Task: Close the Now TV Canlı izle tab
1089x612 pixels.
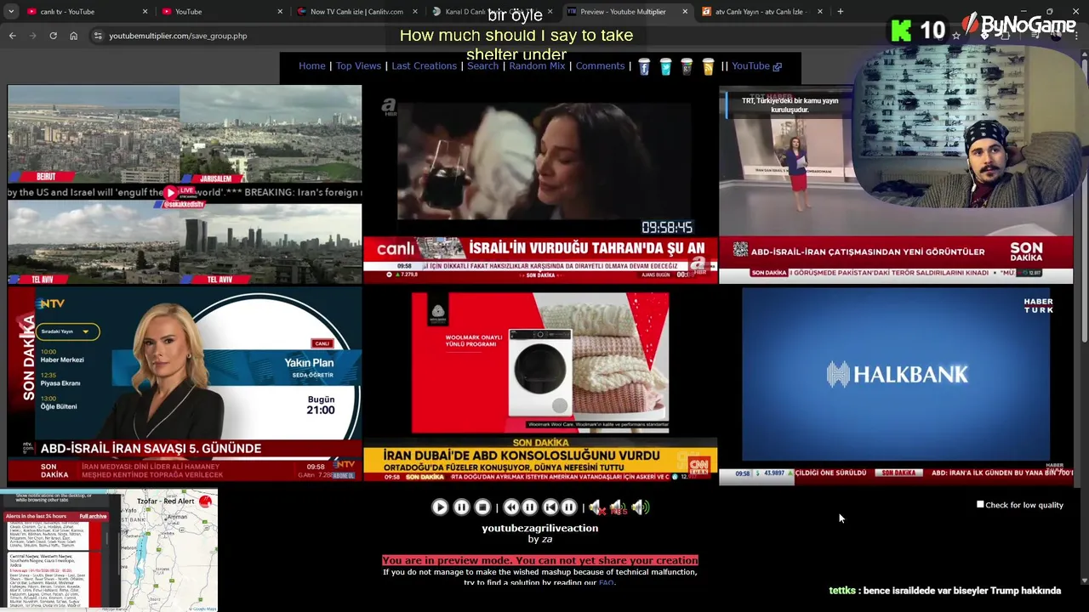Action: tap(415, 12)
